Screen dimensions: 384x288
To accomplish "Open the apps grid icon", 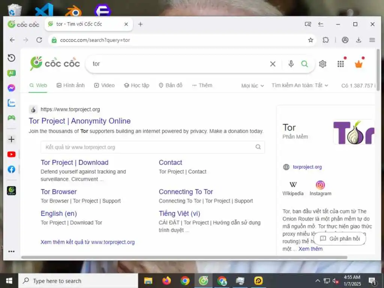I will 340,64.
